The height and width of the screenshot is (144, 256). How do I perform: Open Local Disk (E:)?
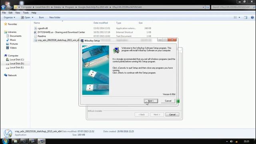pos(17,68)
